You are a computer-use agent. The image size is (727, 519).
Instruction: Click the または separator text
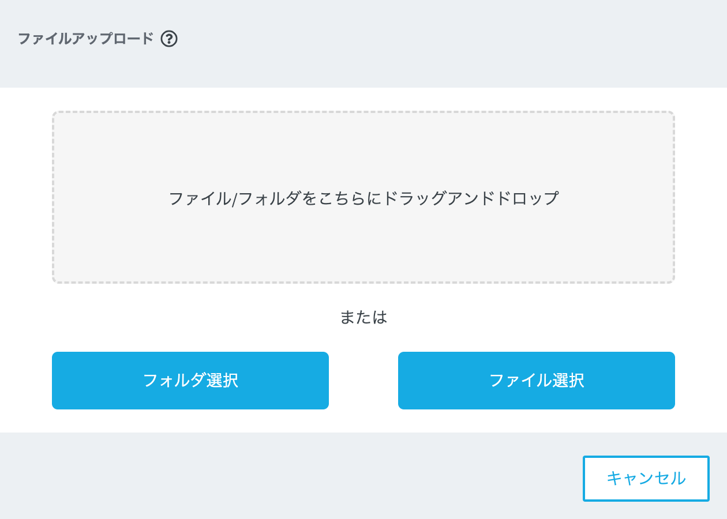(x=363, y=317)
